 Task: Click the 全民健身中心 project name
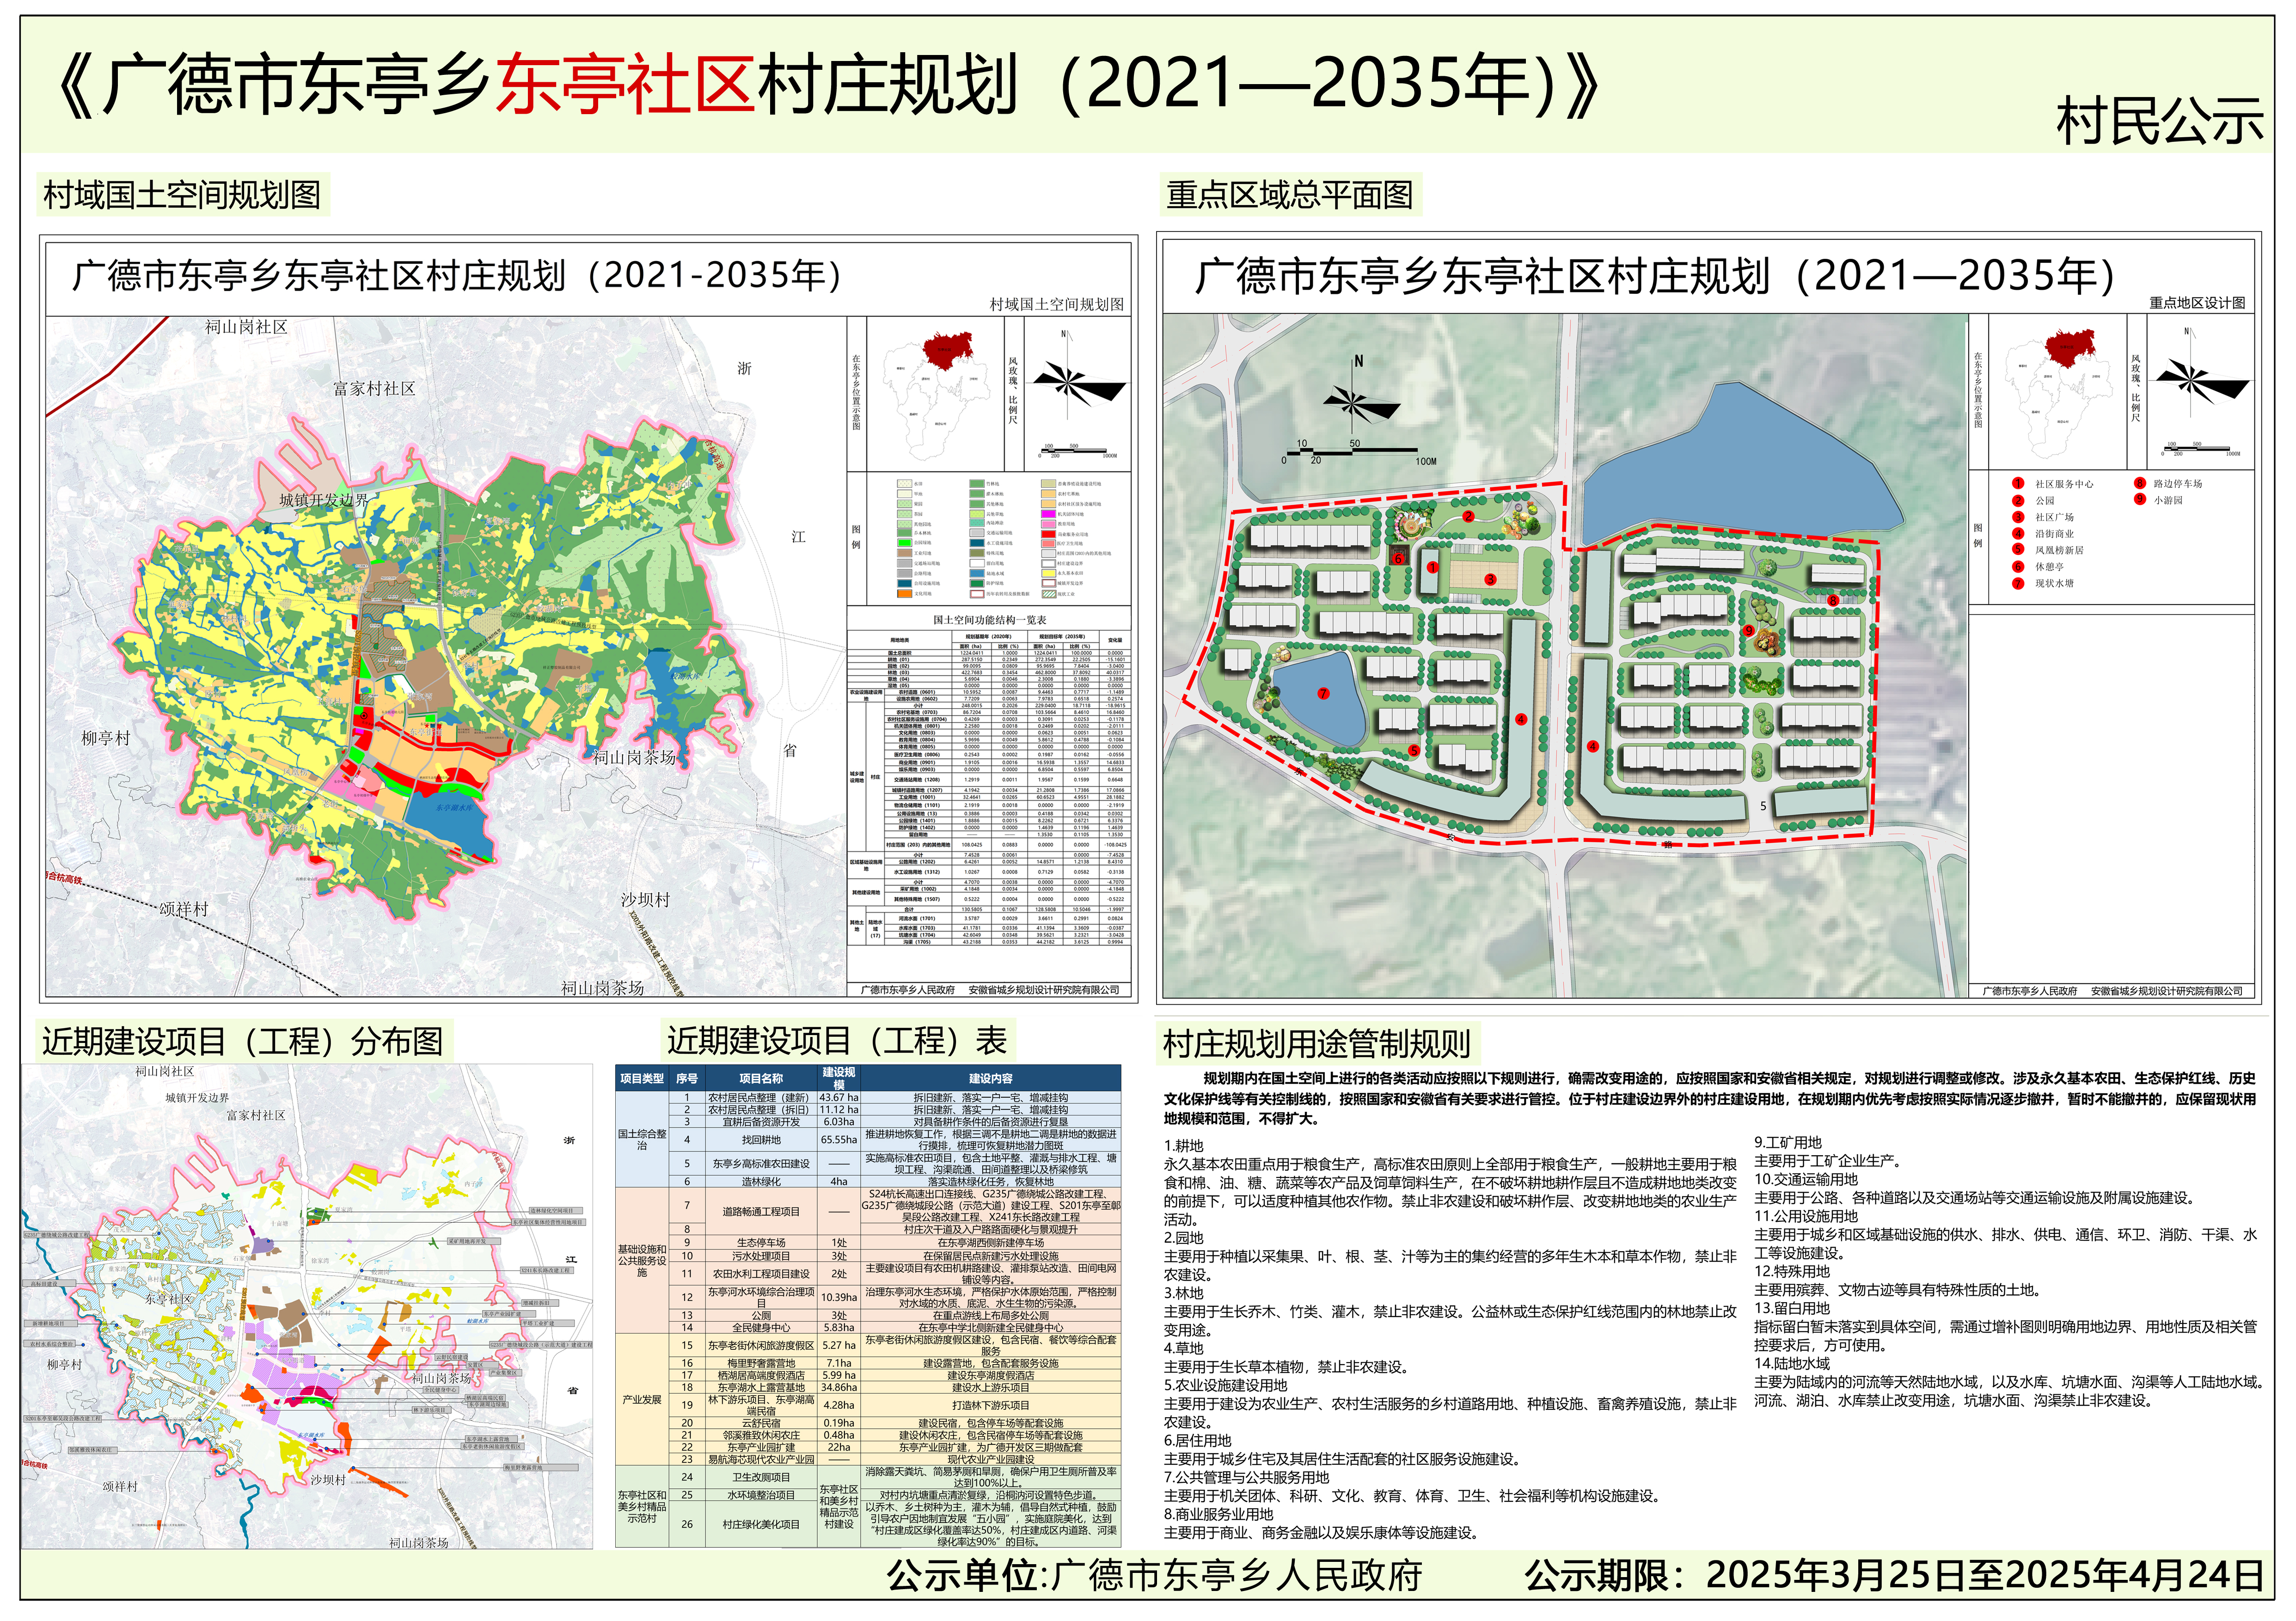point(761,1327)
